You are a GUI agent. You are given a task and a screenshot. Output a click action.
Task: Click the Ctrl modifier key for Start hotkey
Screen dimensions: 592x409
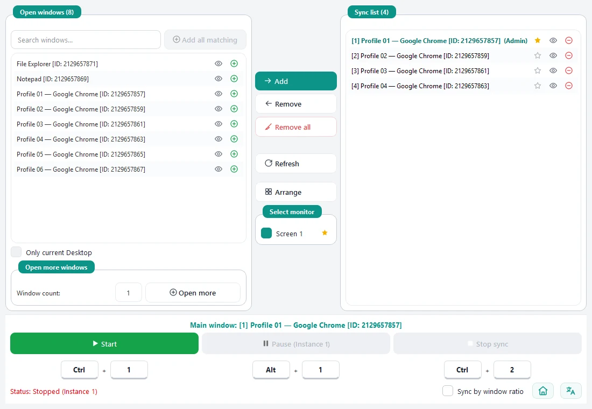79,370
